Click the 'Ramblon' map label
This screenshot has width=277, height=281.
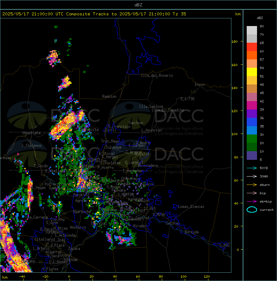click(x=109, y=96)
